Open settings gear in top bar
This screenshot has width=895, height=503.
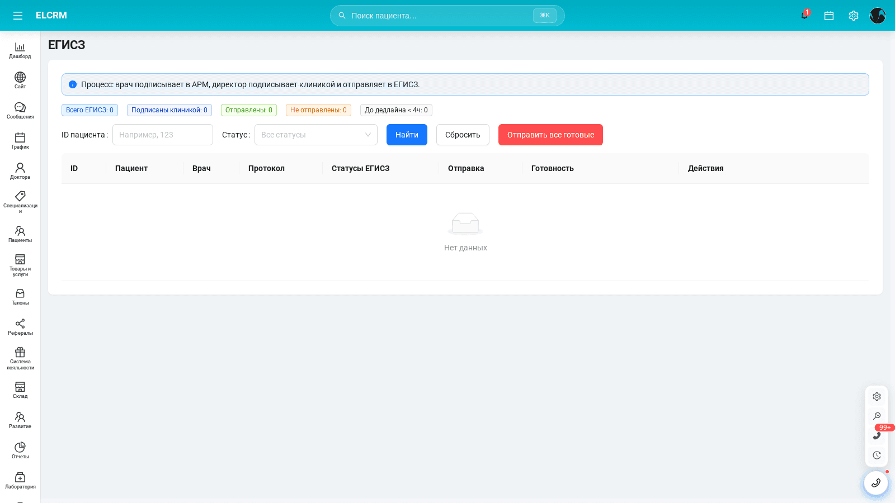click(x=854, y=16)
